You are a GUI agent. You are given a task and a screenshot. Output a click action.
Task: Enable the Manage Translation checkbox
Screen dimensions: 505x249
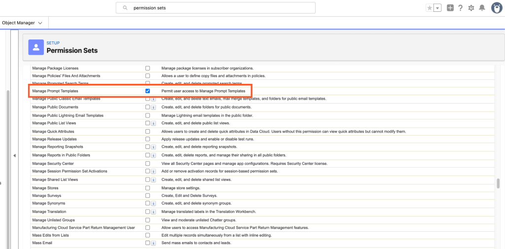[x=147, y=212]
